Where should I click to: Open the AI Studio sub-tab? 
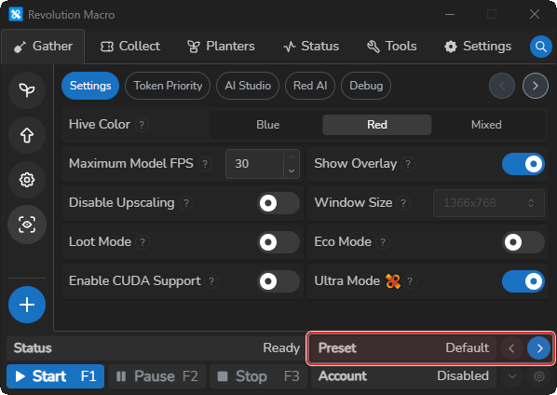(x=248, y=86)
